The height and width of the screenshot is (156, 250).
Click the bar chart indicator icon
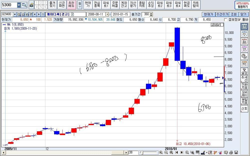pos(221,153)
